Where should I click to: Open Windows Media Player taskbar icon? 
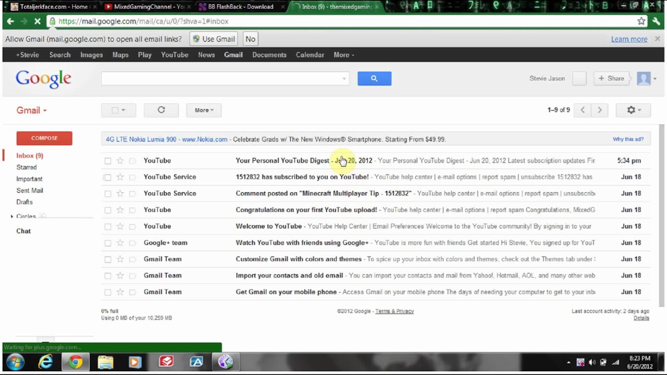pos(135,362)
